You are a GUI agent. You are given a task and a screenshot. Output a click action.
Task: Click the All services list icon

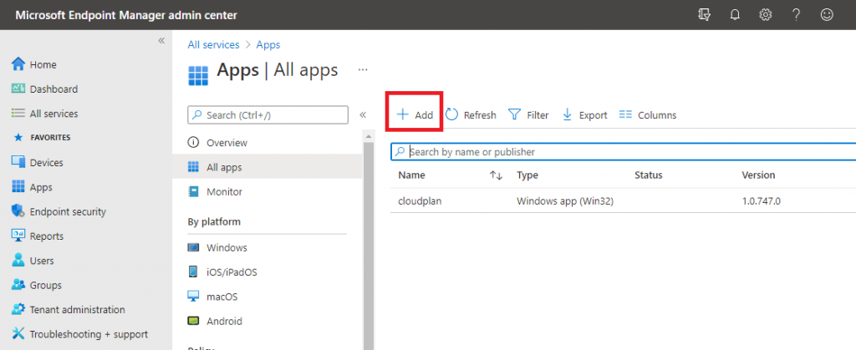(x=18, y=114)
